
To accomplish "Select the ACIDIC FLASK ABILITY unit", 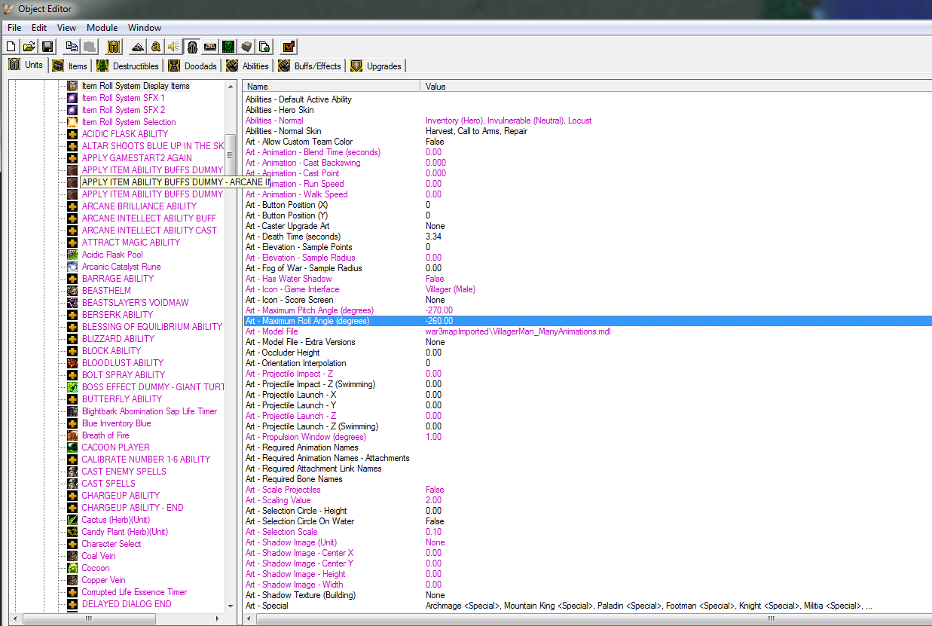I will (125, 134).
